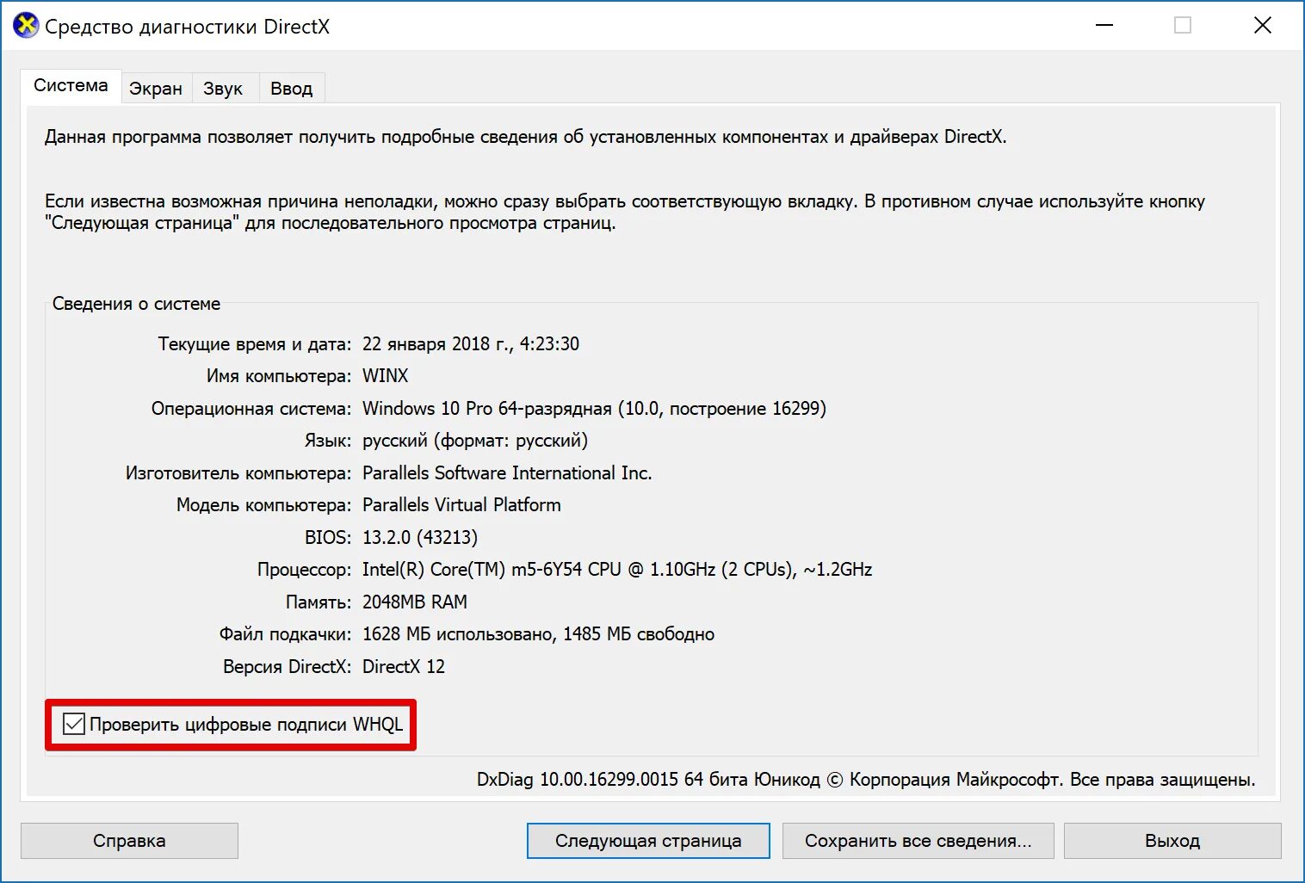
Task: Click Parallels Software International Inc. value
Action: click(x=507, y=473)
